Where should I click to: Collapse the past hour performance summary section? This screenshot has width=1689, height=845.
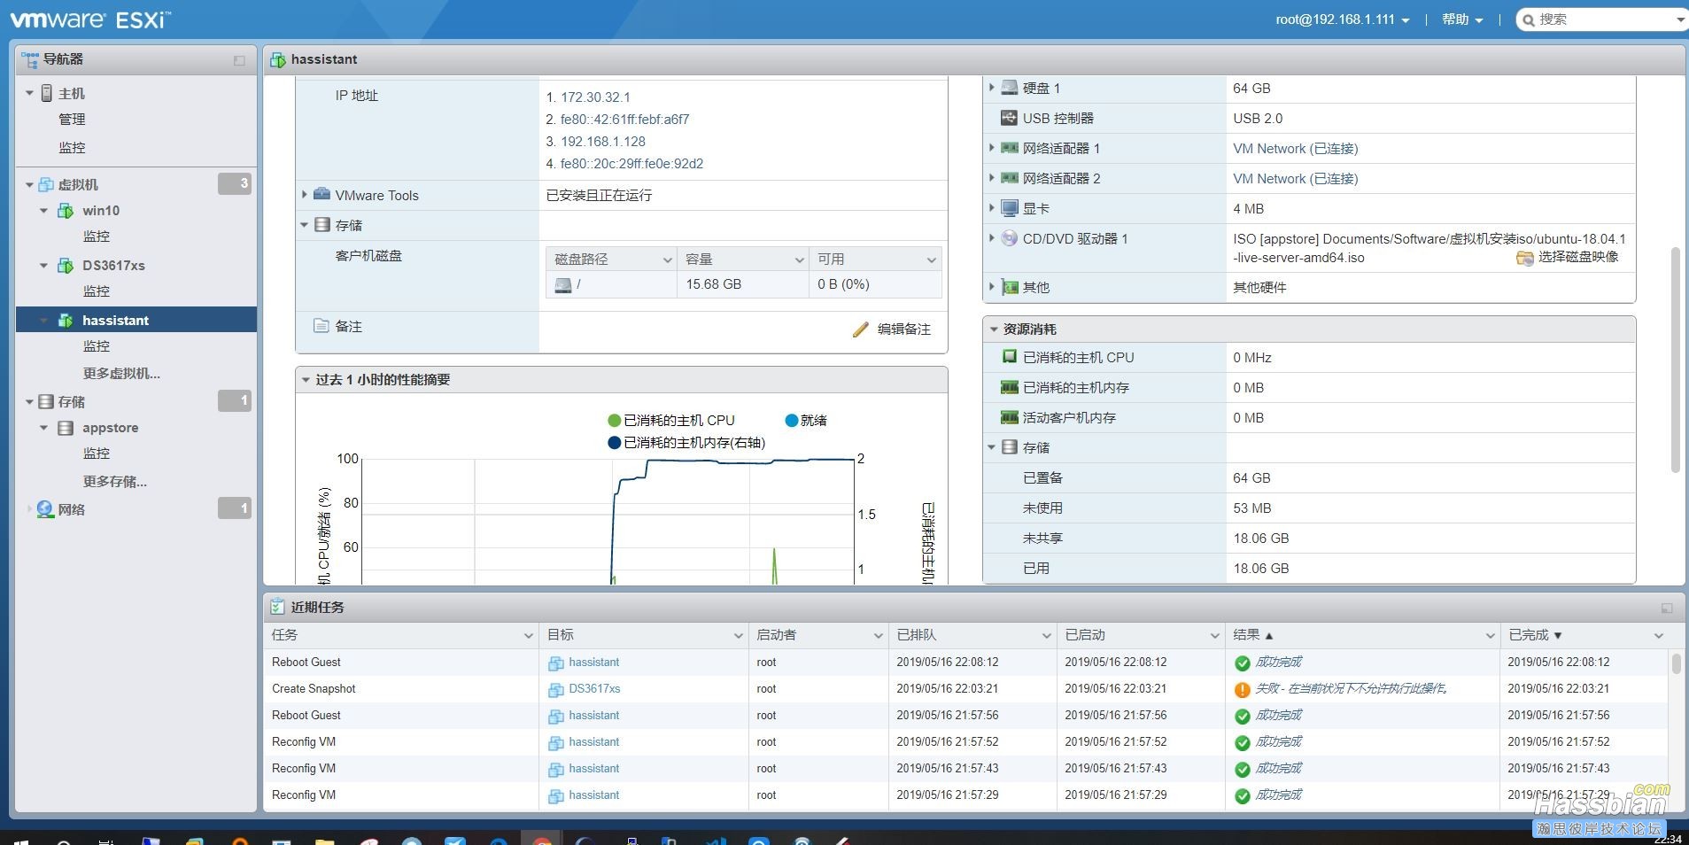[306, 380]
